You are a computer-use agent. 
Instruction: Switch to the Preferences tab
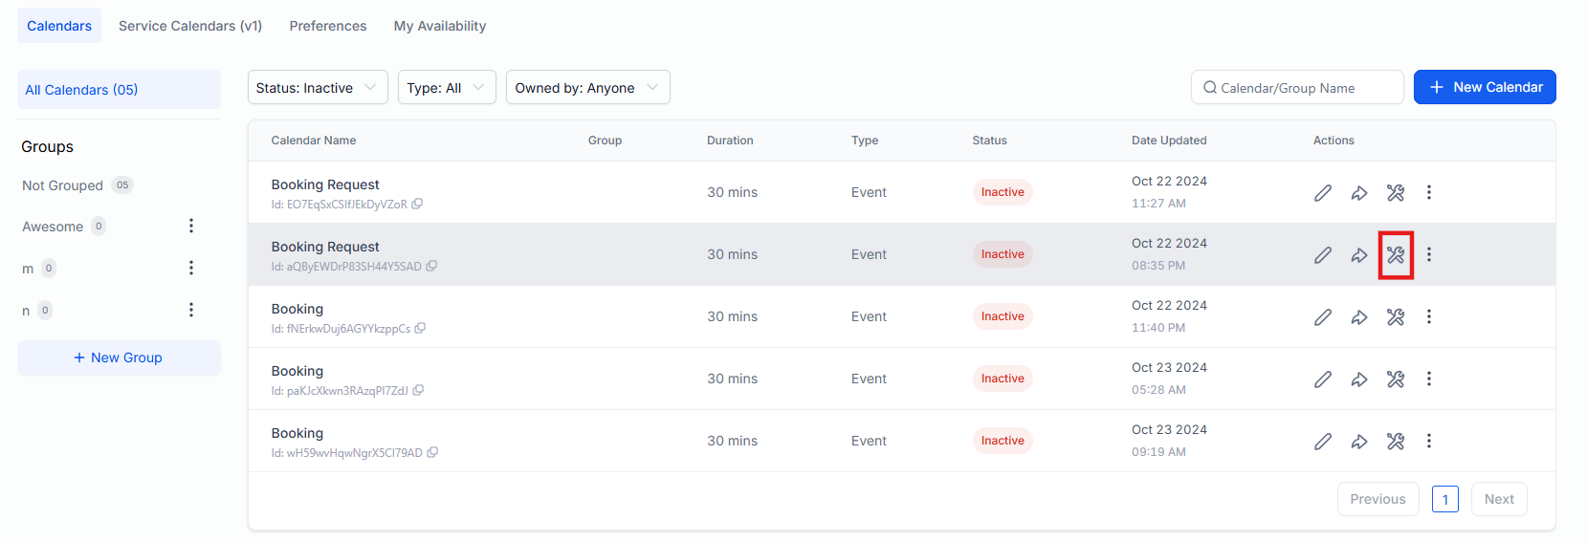[328, 26]
